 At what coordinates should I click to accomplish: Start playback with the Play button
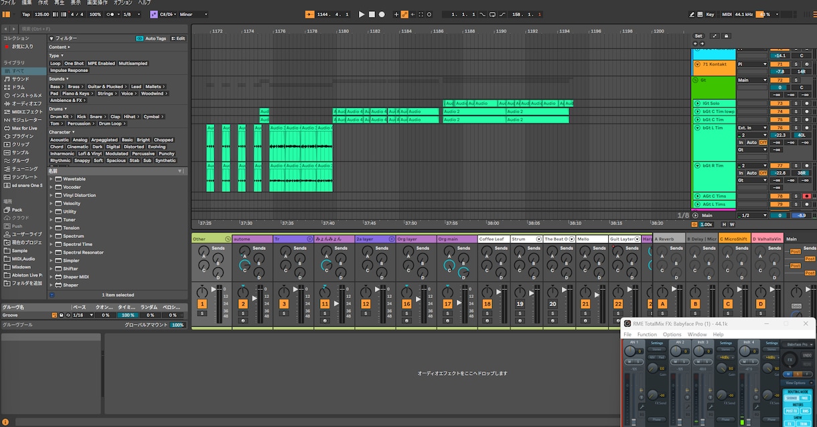point(362,14)
